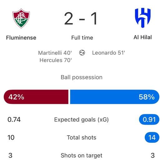The height and width of the screenshot is (164, 164).
Task: Click Fluminense's 0.74 xG value
Action: coord(14,119)
